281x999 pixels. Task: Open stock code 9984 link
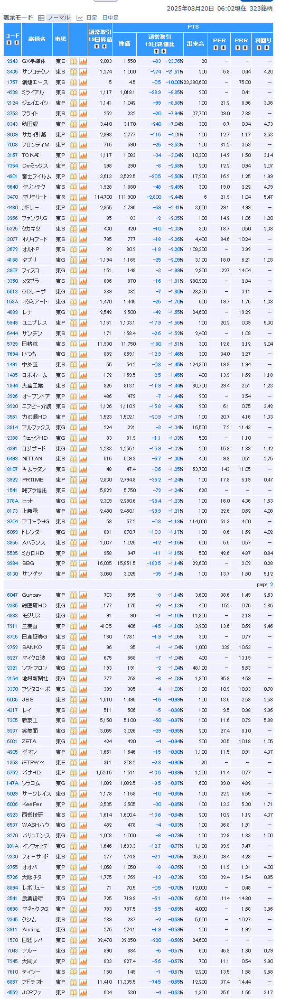click(12, 563)
